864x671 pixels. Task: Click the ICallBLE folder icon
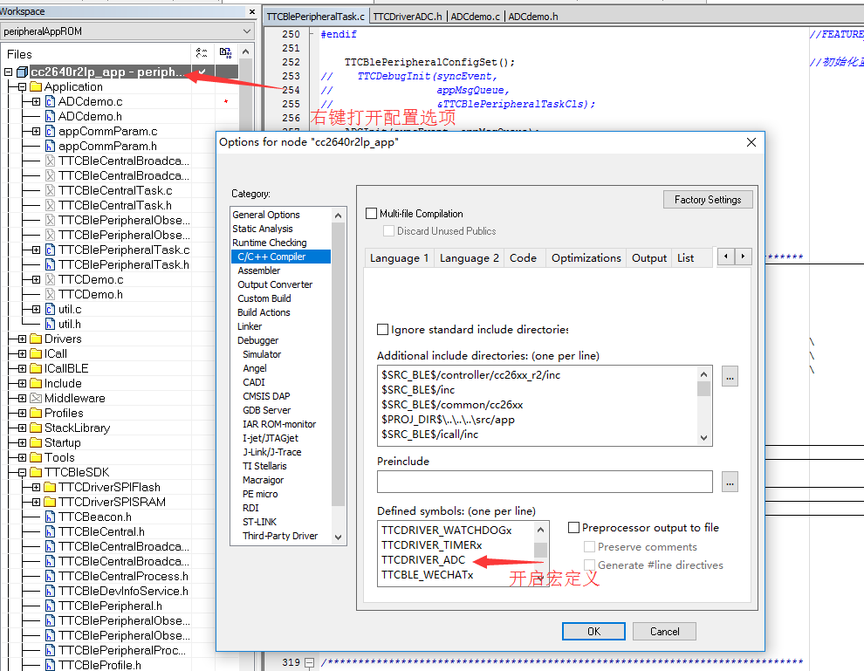click(x=36, y=368)
